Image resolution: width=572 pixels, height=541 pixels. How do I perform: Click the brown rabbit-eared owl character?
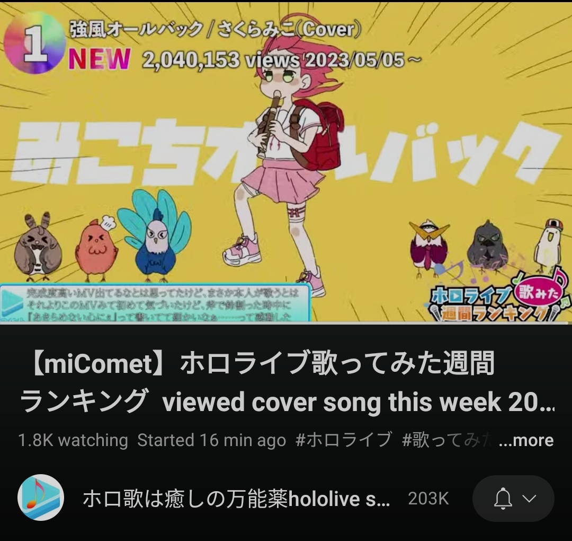[38, 246]
